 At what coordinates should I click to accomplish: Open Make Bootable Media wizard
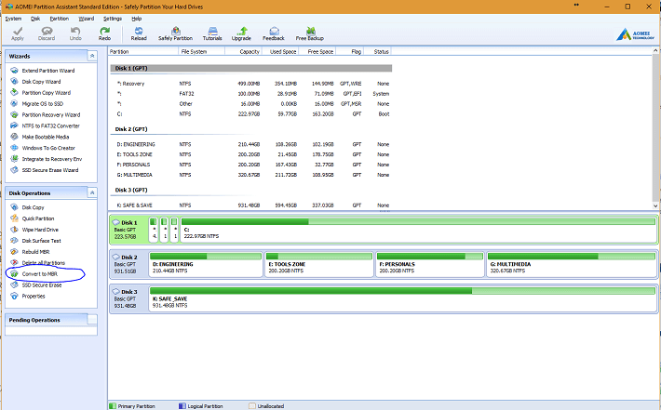[x=46, y=137]
